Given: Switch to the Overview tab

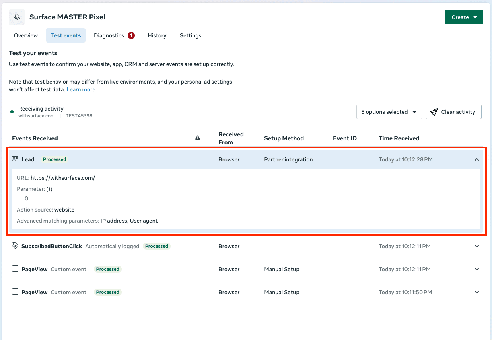Looking at the screenshot, I should pos(26,35).
